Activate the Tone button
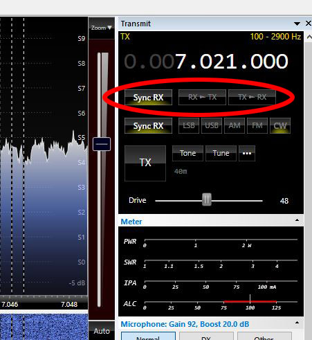This screenshot has width=312, height=340. (x=187, y=153)
